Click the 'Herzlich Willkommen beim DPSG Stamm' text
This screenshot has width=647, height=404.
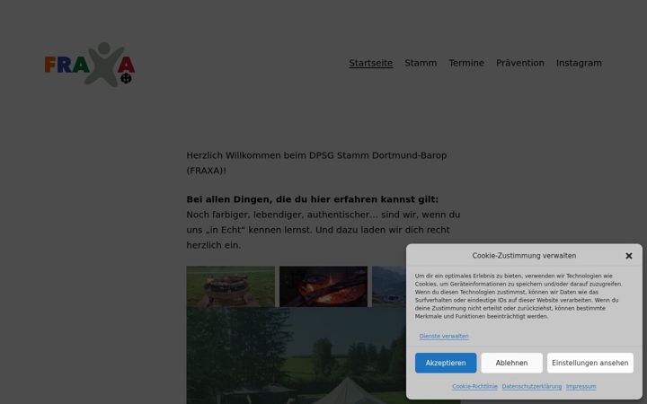316,162
